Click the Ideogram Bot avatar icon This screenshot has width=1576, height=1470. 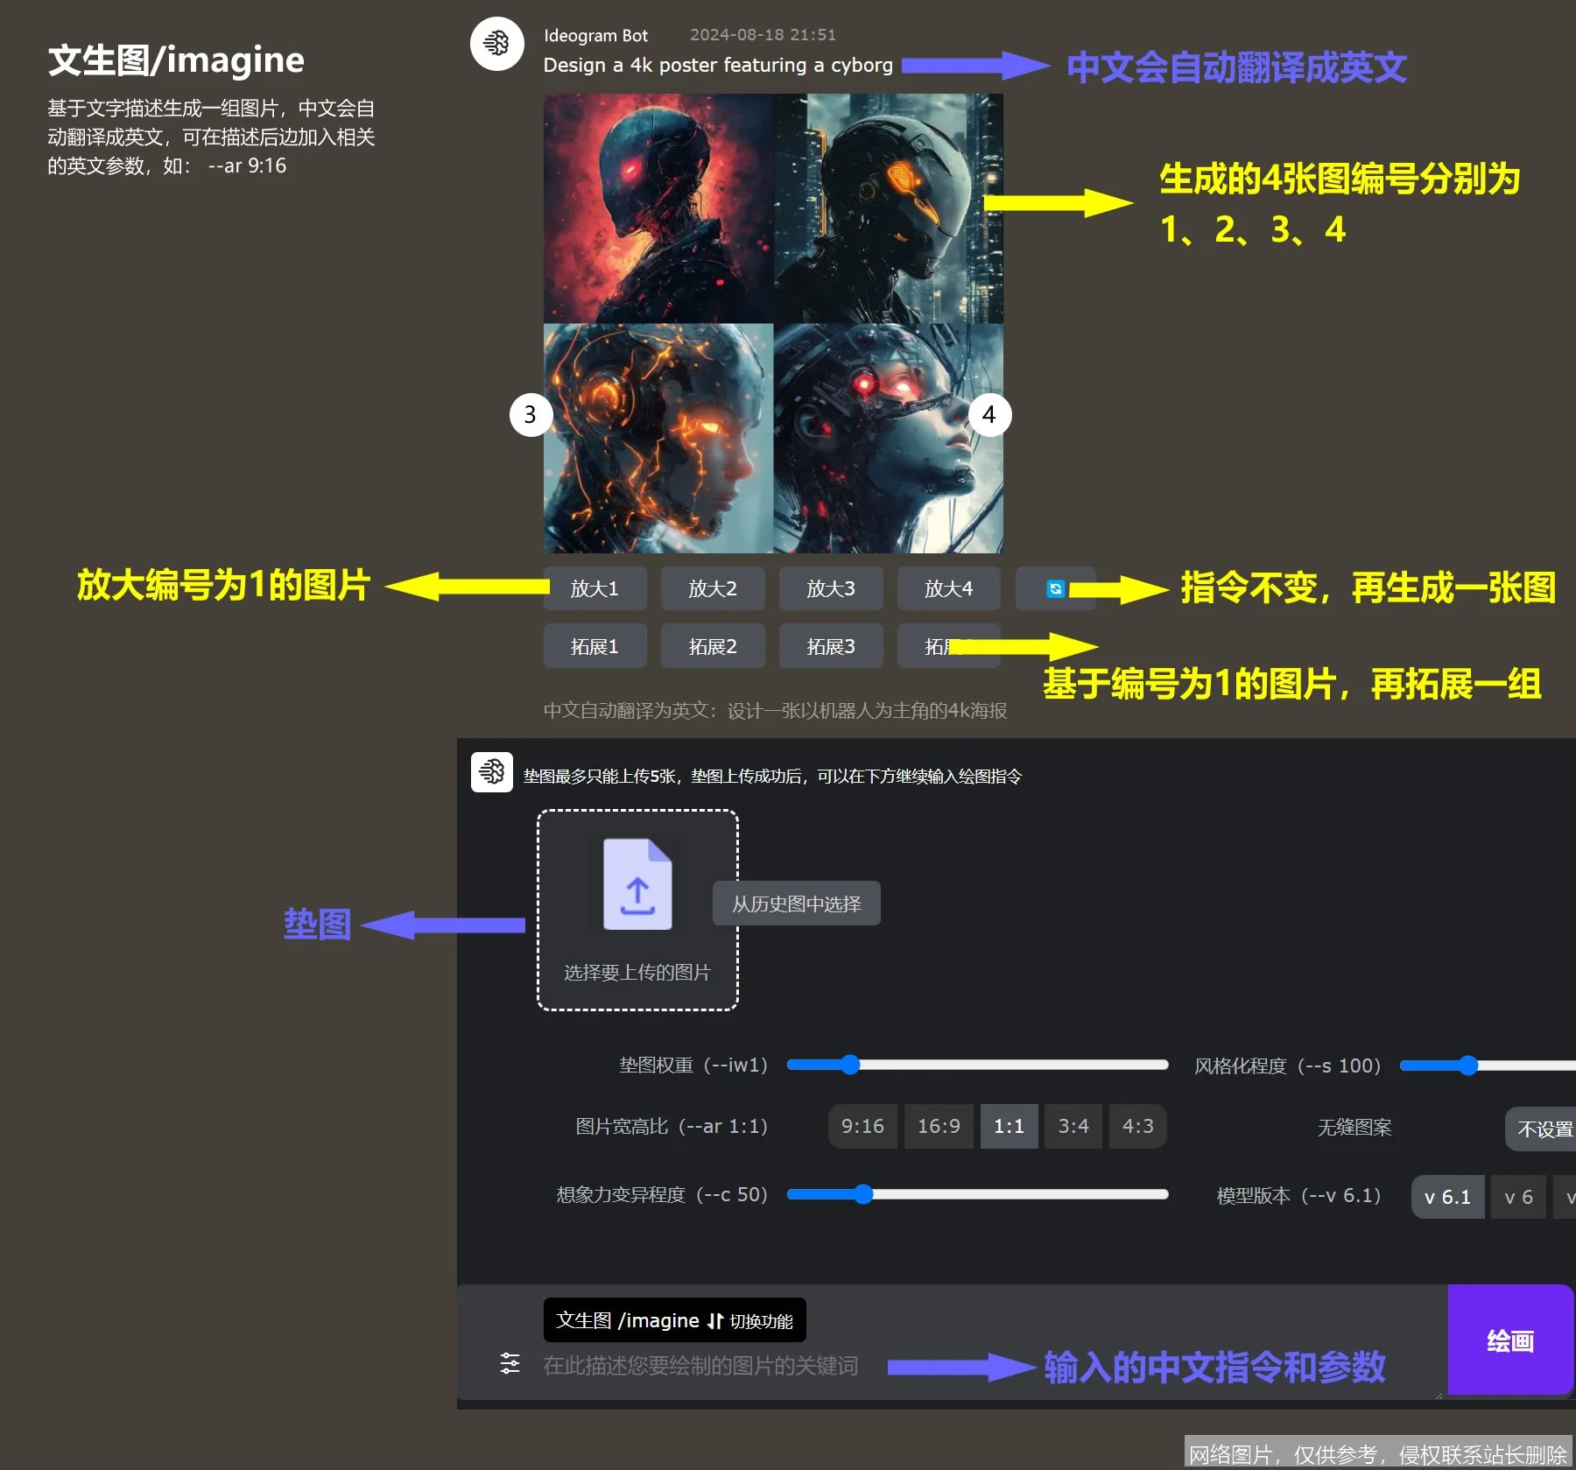coord(497,43)
